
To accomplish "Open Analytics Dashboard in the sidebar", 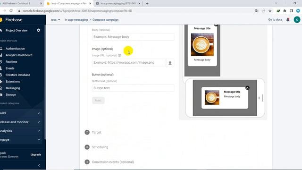I will [19, 55].
